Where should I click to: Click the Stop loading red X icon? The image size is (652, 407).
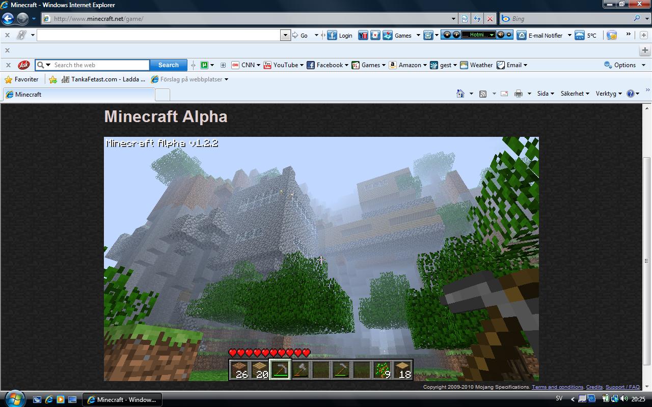pyautogui.click(x=490, y=19)
